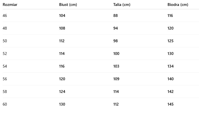199x116 pixels.
Task: Click hip value 125 for size 50
Action: (170, 41)
